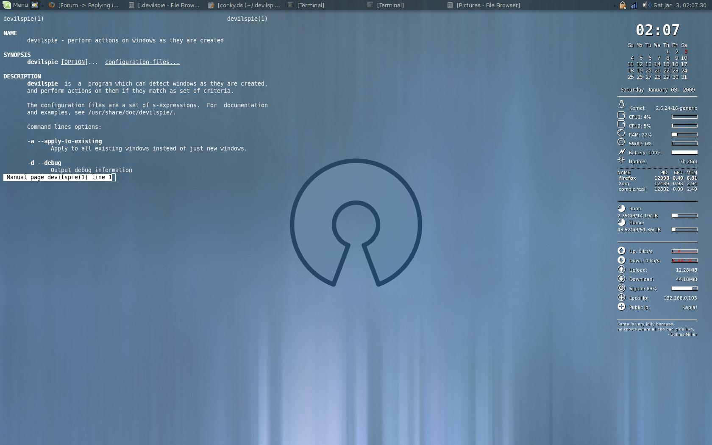Click the Down speed arrow icon

point(621,260)
